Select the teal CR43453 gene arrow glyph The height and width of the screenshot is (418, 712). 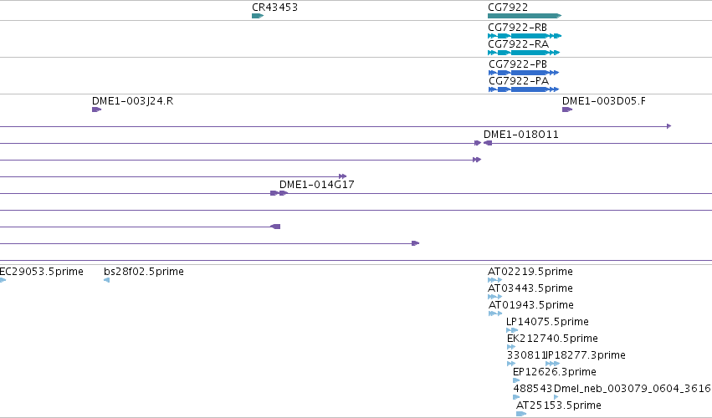click(258, 16)
